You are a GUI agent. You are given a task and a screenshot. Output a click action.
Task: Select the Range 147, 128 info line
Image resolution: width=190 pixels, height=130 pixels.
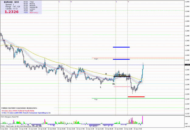12,7
